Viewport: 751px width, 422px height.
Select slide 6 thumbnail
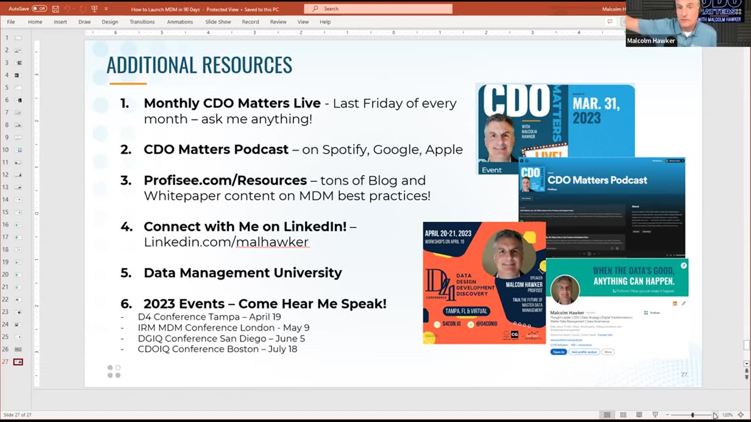coord(18,100)
